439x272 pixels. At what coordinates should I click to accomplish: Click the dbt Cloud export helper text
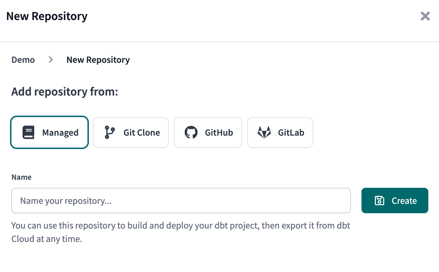point(181,232)
